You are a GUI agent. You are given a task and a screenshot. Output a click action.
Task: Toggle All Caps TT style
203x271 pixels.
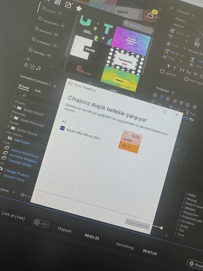click(x=182, y=70)
